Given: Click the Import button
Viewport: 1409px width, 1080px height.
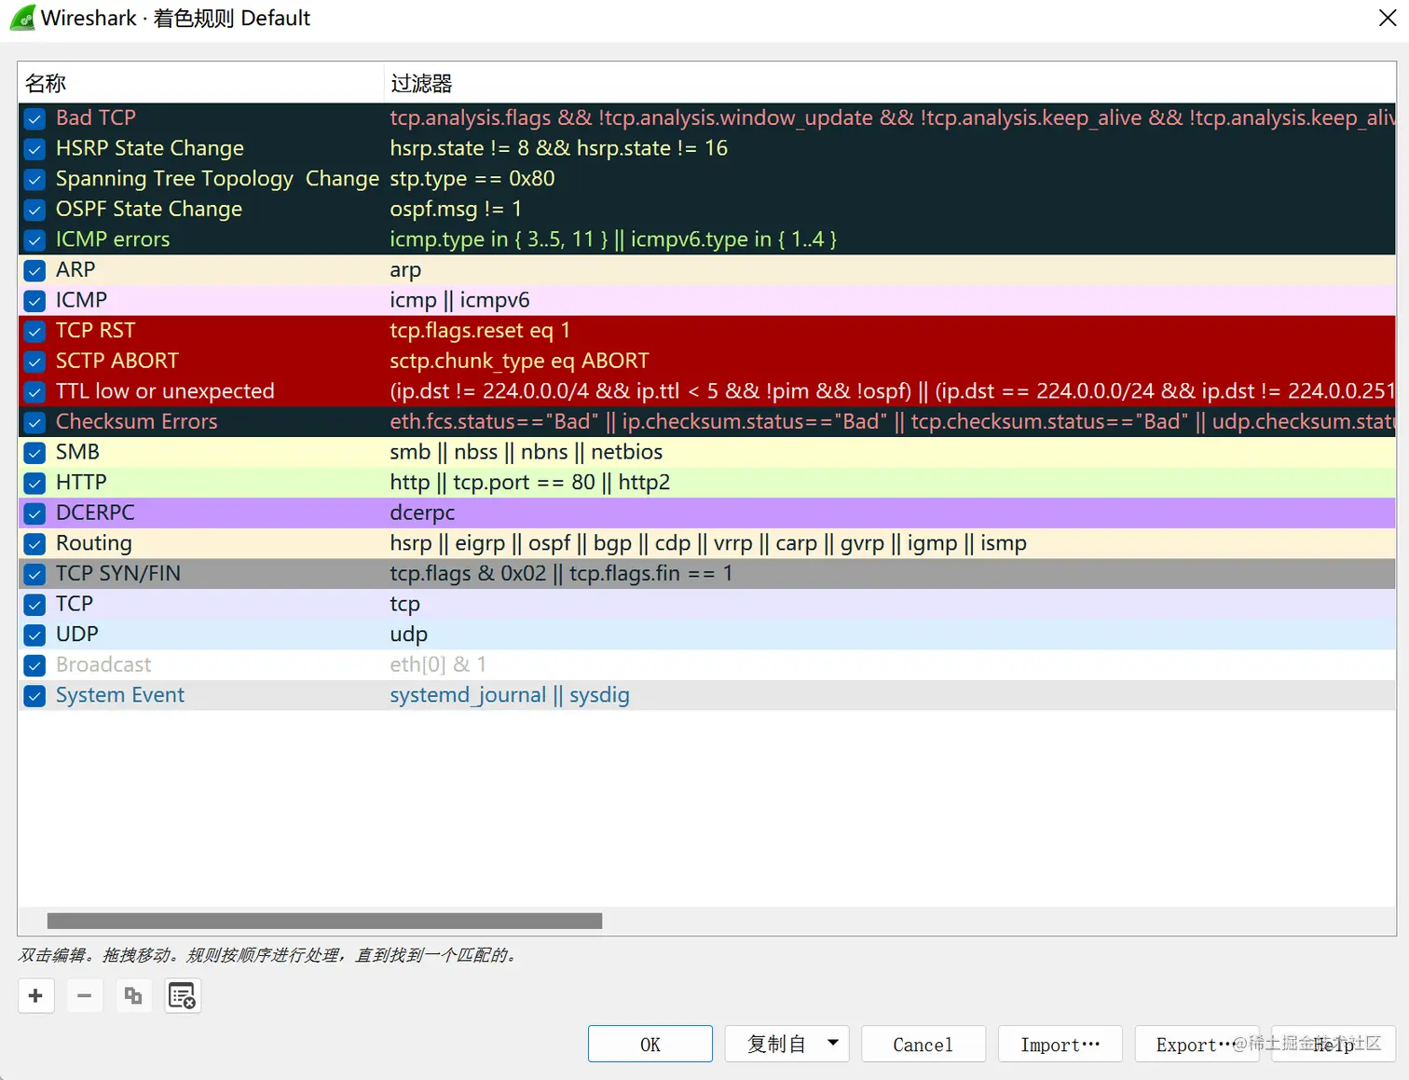Looking at the screenshot, I should click(x=1060, y=1044).
